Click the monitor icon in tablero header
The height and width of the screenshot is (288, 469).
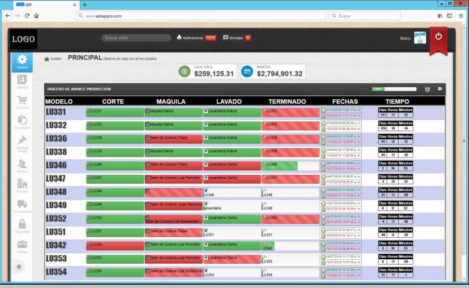[427, 88]
